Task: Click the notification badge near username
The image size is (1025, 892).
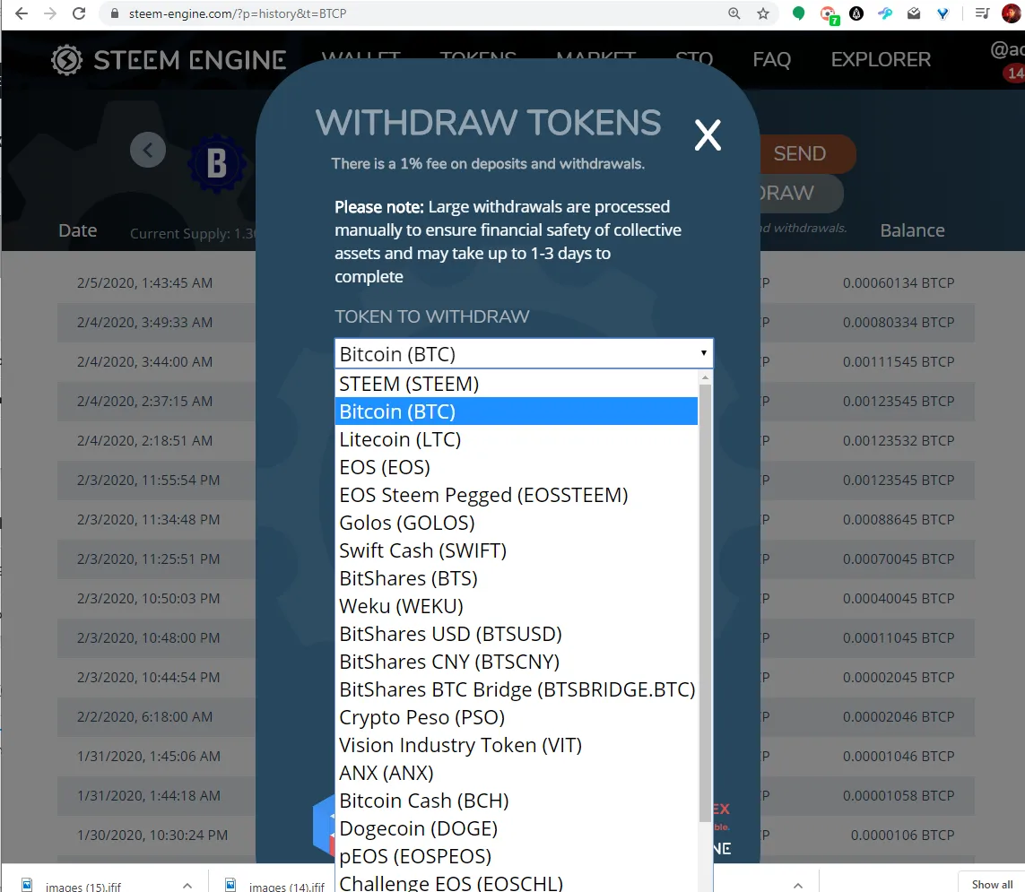Action: (x=1014, y=74)
